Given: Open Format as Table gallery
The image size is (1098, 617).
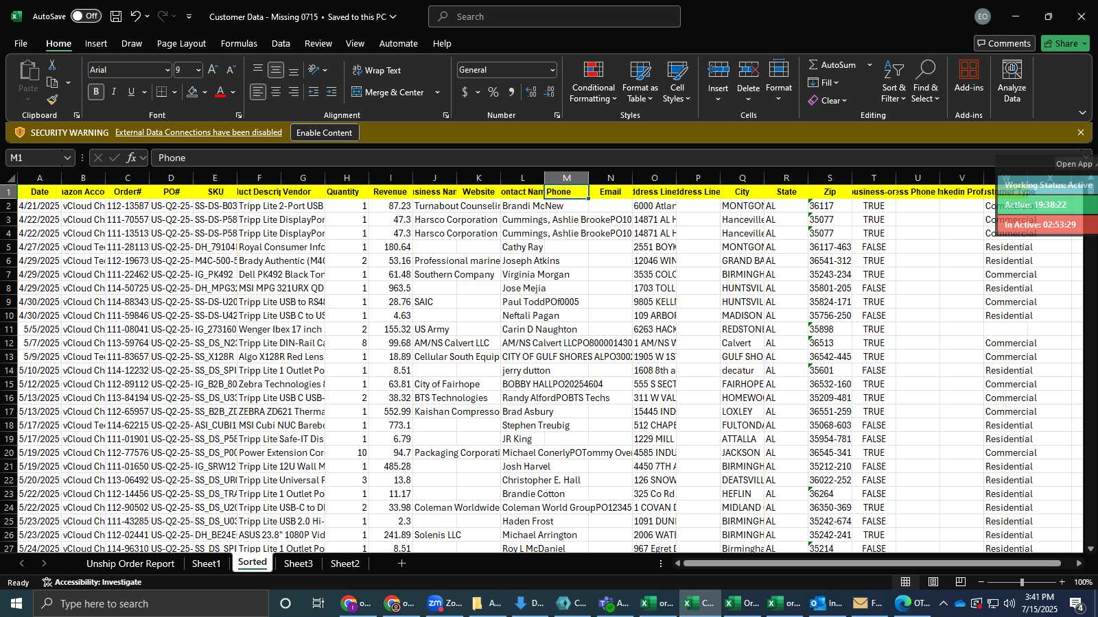Looking at the screenshot, I should pyautogui.click(x=640, y=82).
